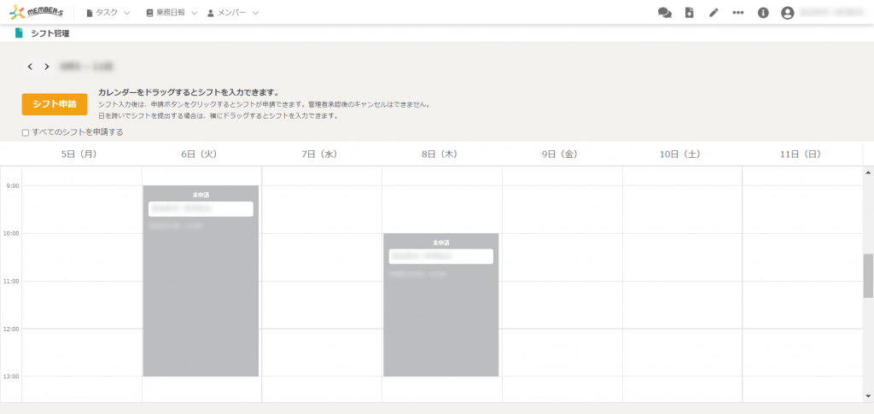
Task: Click the vertical scrollbar thumb
Action: (x=868, y=276)
